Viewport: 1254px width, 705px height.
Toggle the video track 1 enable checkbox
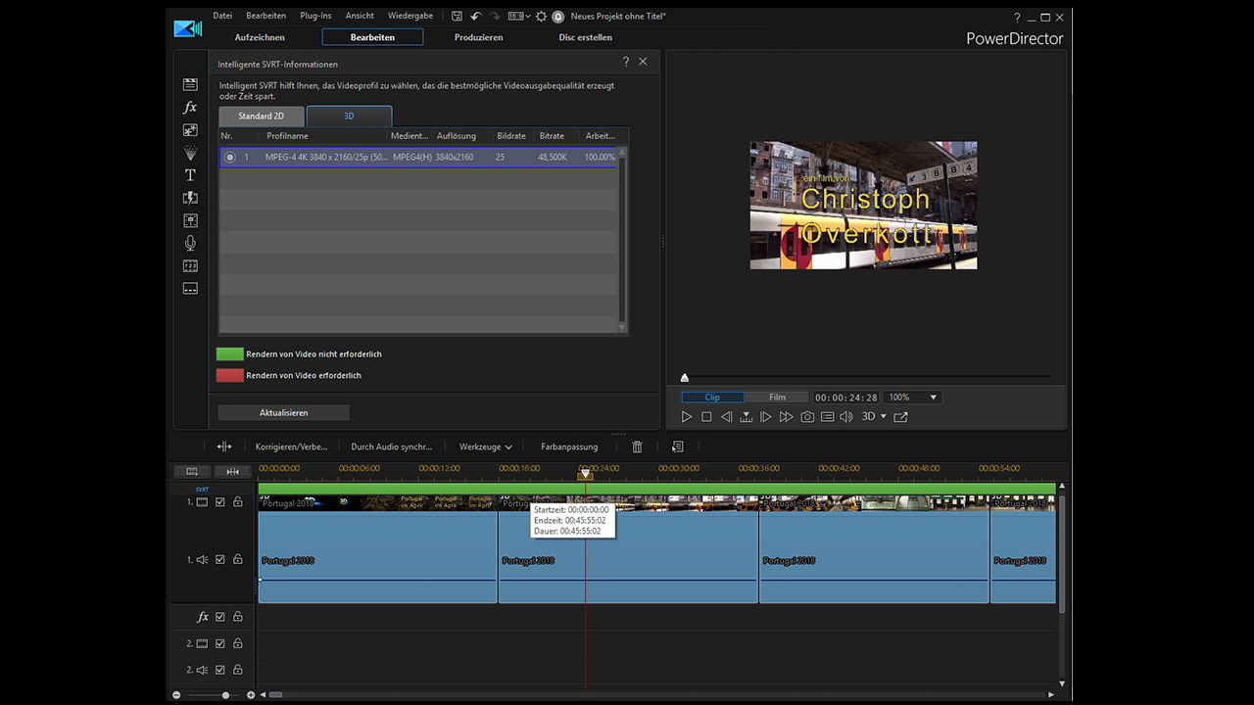point(220,502)
